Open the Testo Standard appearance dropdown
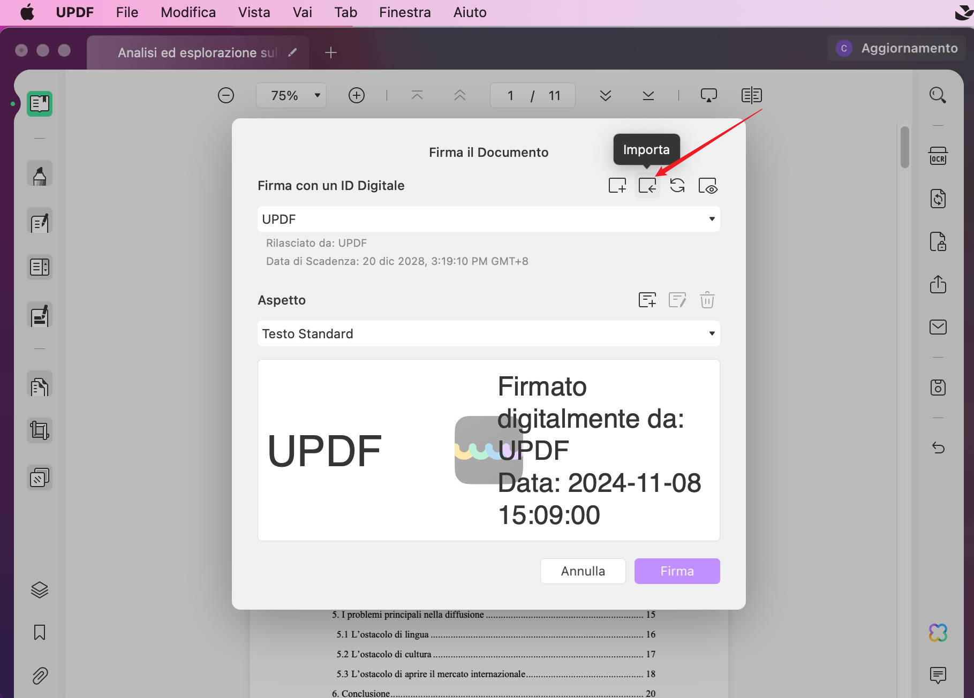This screenshot has width=974, height=698. point(489,333)
